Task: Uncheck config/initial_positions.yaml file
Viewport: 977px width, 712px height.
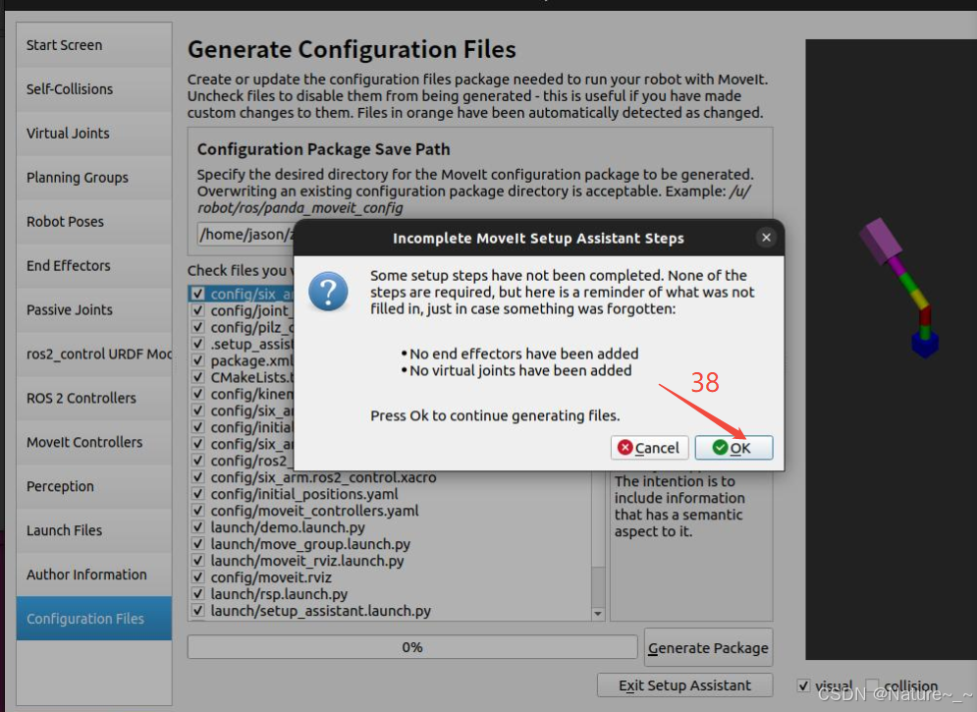Action: click(198, 494)
